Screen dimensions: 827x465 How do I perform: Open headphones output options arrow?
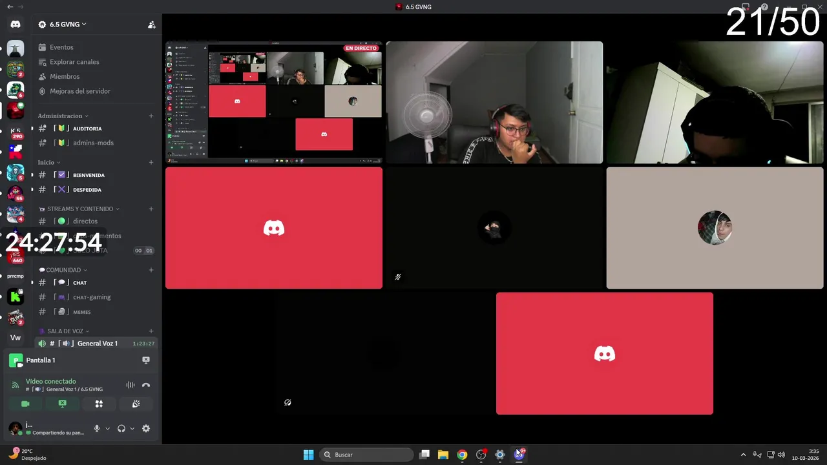[x=132, y=428]
